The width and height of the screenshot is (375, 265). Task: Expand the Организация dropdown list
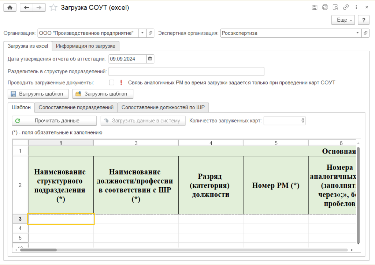point(142,33)
